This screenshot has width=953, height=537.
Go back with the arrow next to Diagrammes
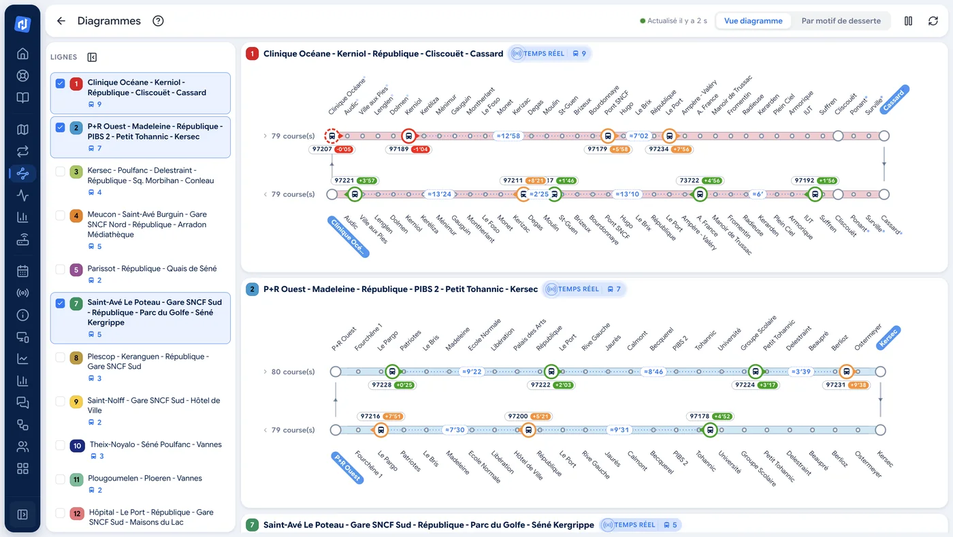point(61,21)
